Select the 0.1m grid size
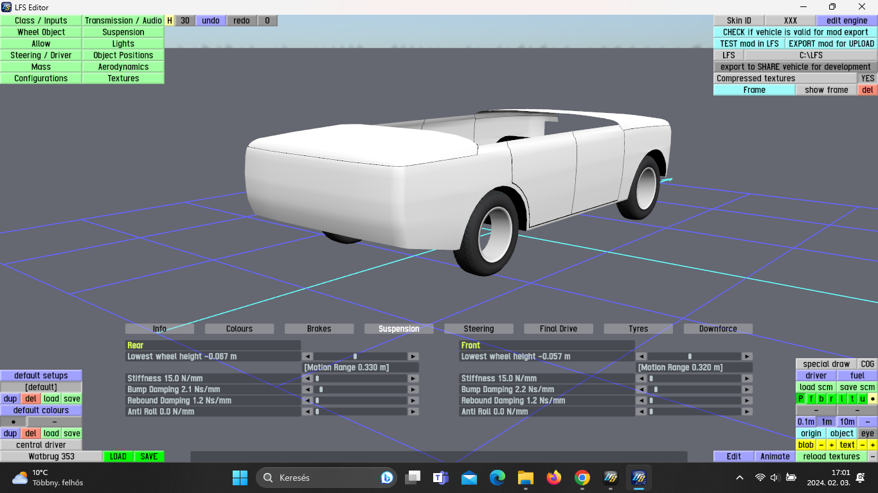 (806, 422)
